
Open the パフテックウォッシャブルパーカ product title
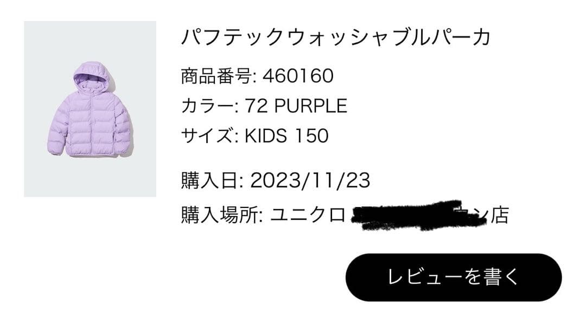coord(335,37)
